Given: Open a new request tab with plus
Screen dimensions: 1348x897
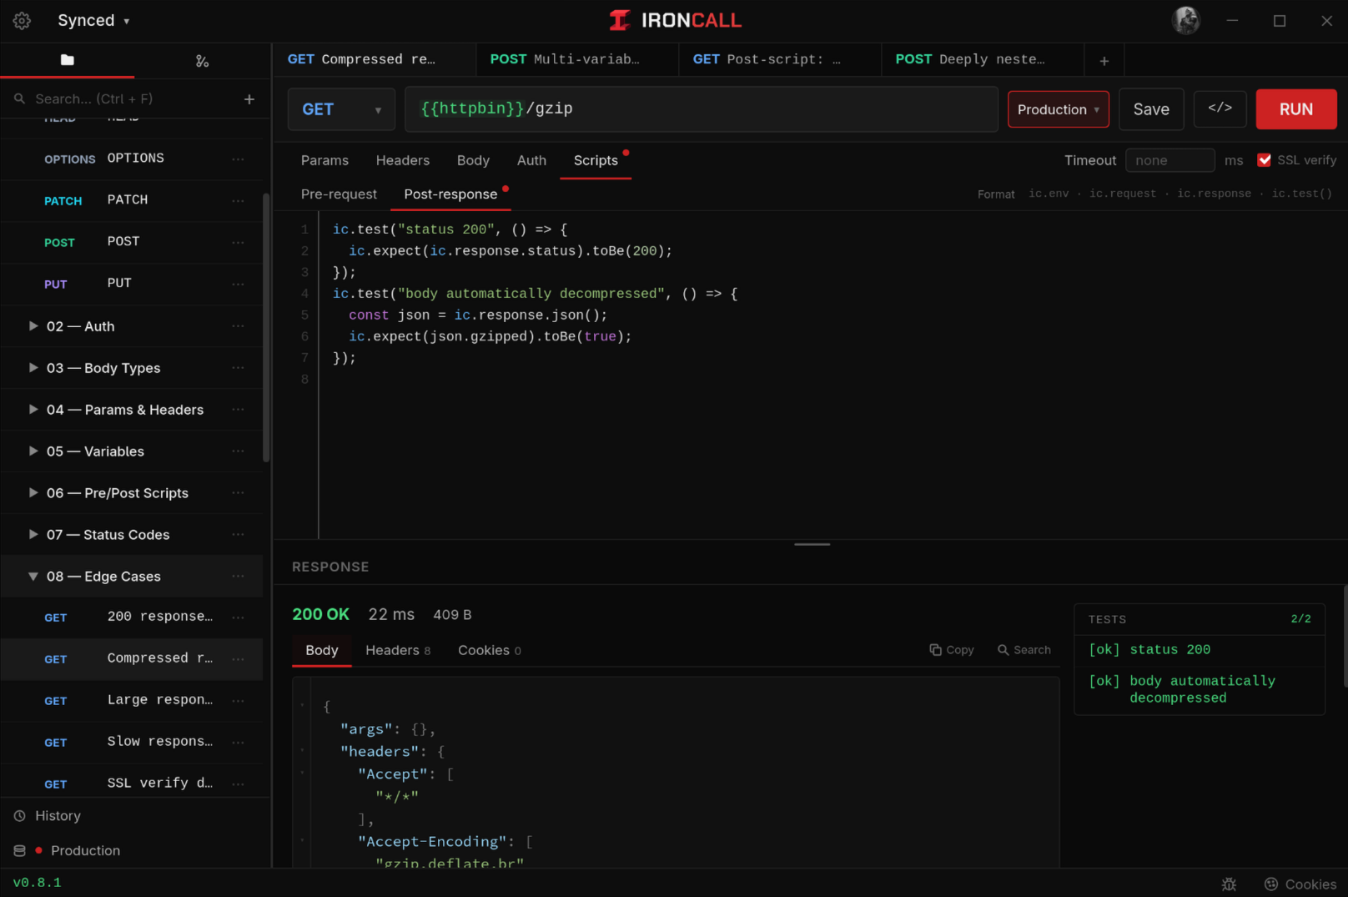Looking at the screenshot, I should click(x=1104, y=60).
